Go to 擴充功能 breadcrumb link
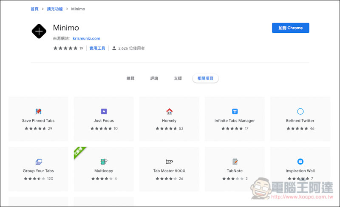340x207 pixels. [x=55, y=9]
